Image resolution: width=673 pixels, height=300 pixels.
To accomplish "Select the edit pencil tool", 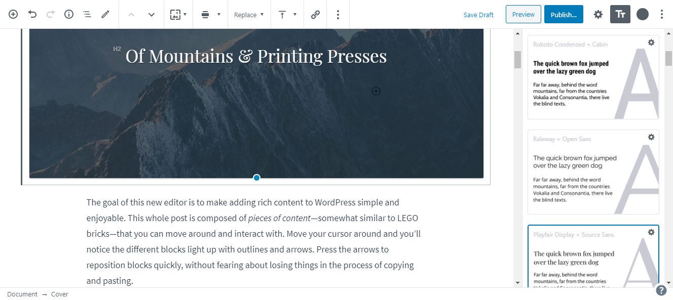I will (x=105, y=14).
